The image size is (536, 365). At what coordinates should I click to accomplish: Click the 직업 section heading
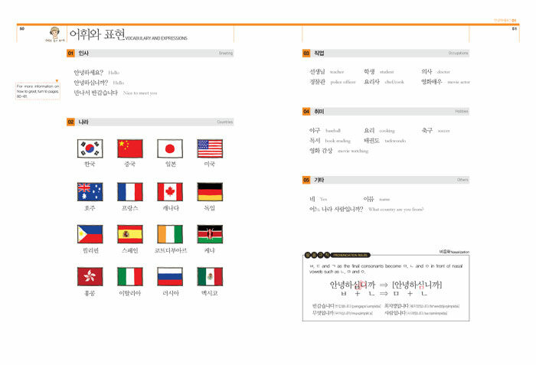point(319,54)
